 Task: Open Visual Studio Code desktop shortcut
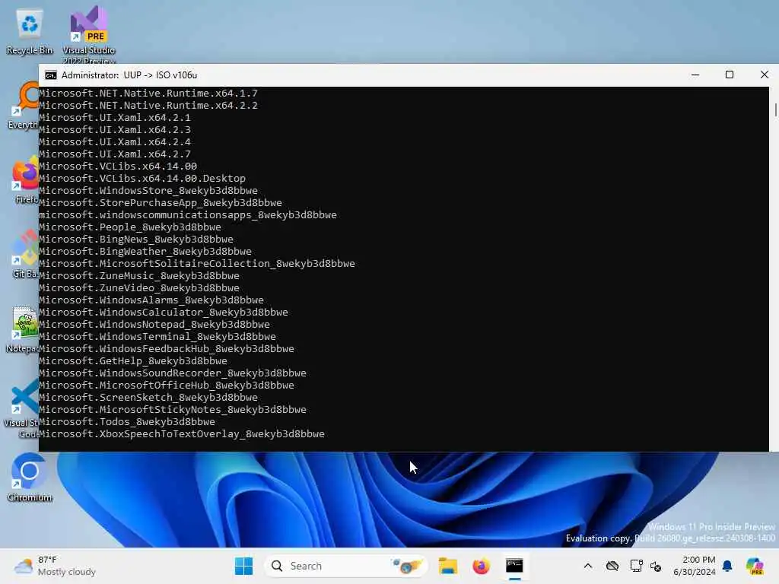pos(22,408)
